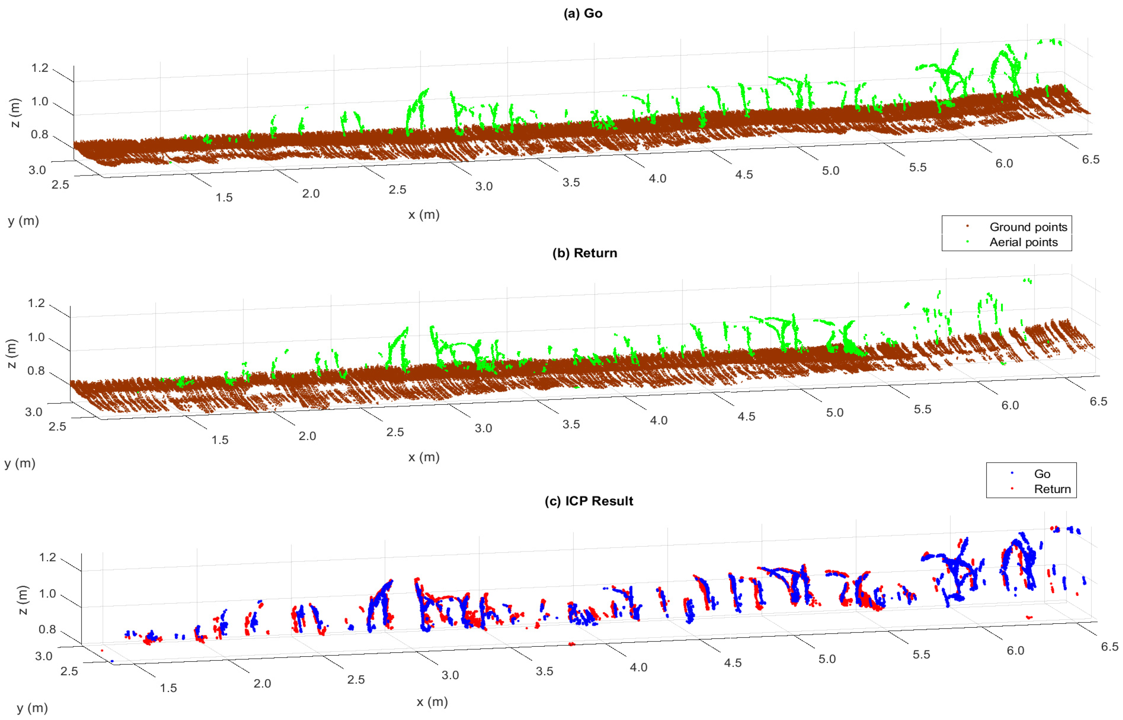Click the red Return legend marker
The image size is (1123, 720).
1012,489
